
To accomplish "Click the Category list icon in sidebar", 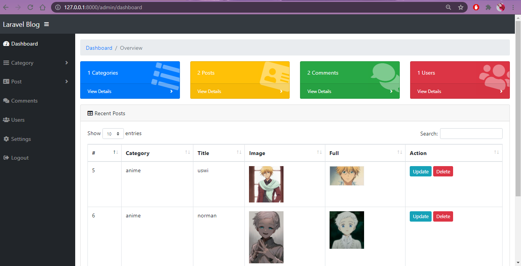I will (6, 63).
